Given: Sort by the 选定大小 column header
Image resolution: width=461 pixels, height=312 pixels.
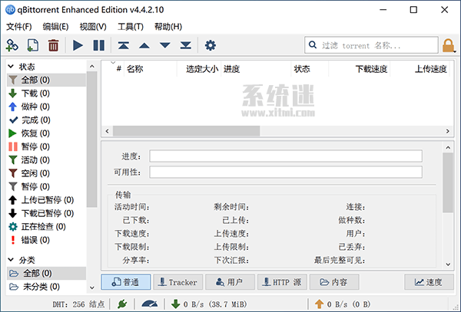Looking at the screenshot, I should [199, 69].
